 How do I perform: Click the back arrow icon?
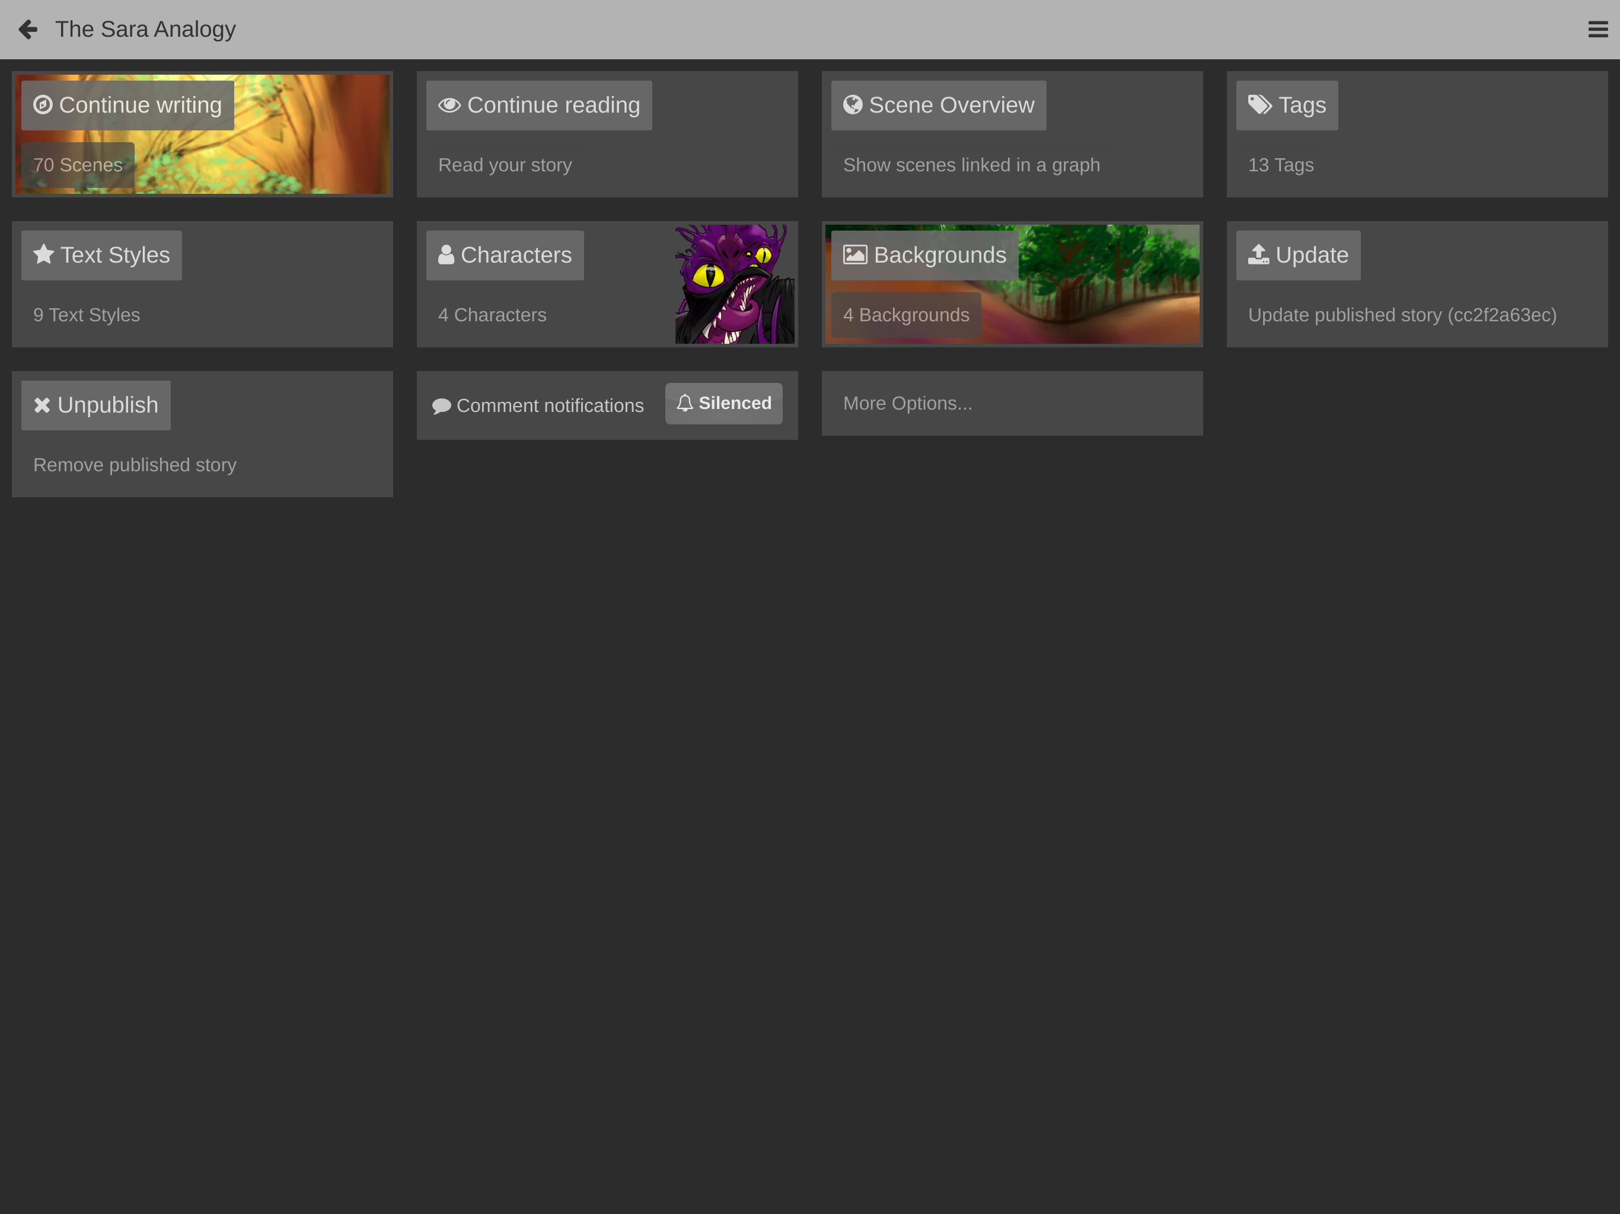pyautogui.click(x=28, y=29)
